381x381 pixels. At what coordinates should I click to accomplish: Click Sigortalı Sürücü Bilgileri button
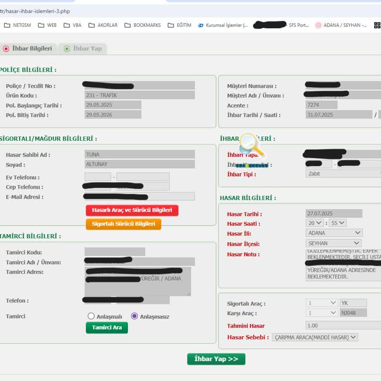click(x=124, y=224)
